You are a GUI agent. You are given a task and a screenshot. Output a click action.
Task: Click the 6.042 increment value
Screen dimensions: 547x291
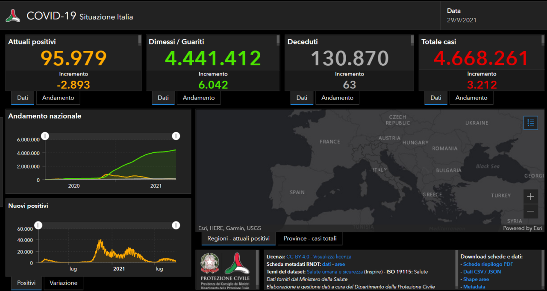tap(213, 84)
